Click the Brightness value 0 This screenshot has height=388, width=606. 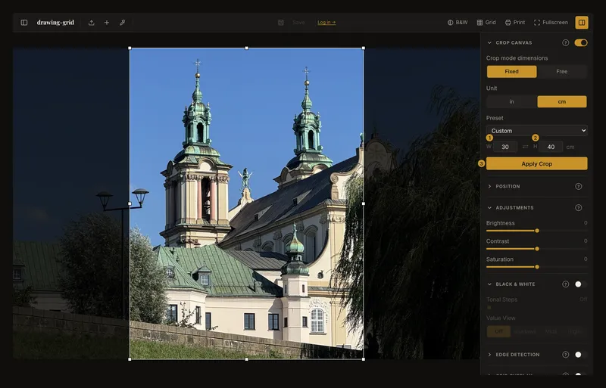tap(586, 223)
